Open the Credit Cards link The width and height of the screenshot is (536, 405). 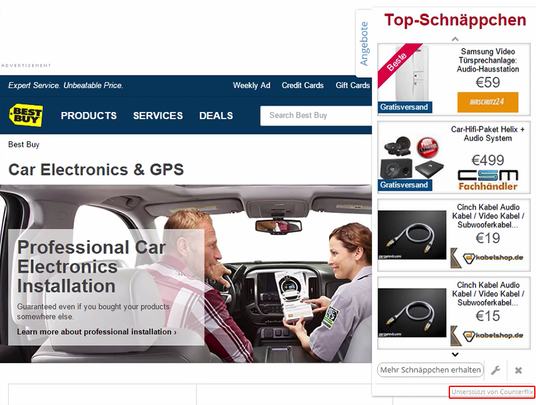pyautogui.click(x=302, y=85)
